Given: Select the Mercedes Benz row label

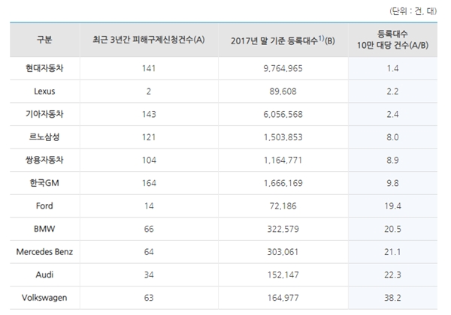Looking at the screenshot, I should (44, 252).
